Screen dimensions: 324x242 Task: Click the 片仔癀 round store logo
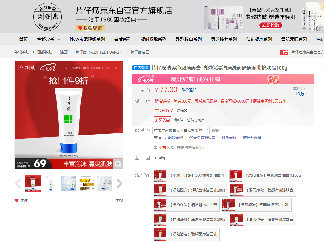(47, 17)
